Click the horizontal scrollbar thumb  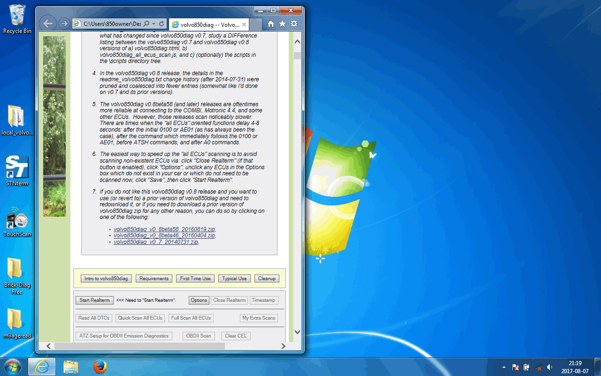click(139, 346)
